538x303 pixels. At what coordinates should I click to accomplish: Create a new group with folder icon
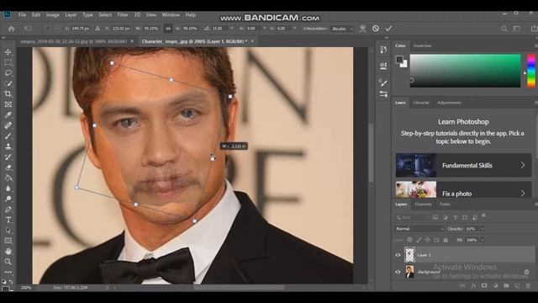tap(506, 286)
